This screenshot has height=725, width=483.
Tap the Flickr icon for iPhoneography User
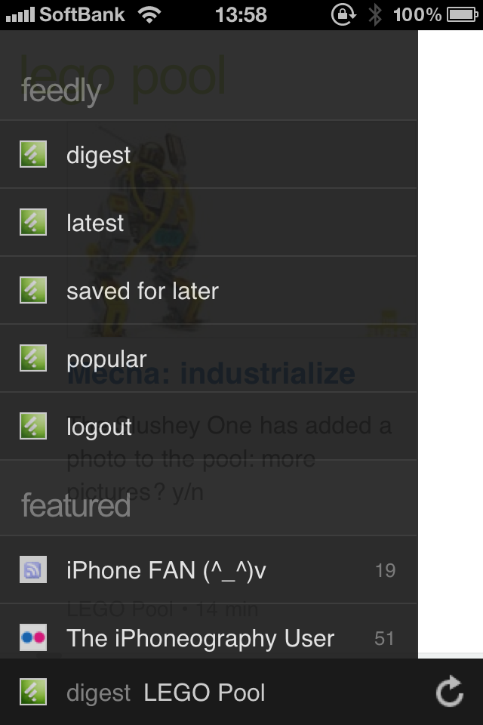tap(32, 637)
